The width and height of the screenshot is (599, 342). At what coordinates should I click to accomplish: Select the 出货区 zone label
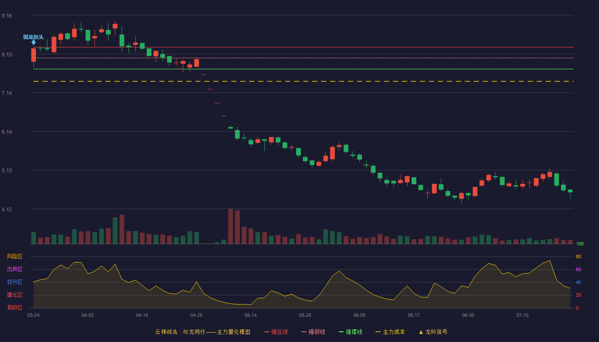point(15,269)
